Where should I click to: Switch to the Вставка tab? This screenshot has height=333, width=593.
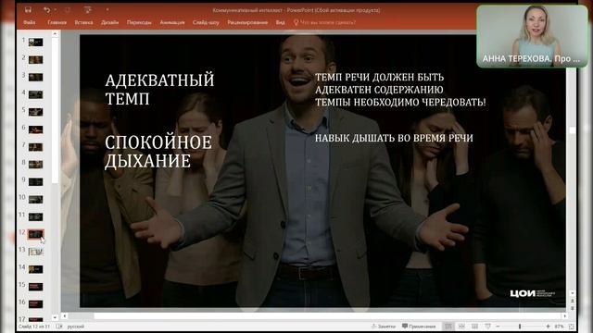coord(83,22)
